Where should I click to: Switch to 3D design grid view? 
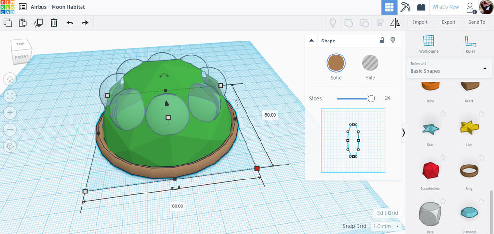pos(389,7)
